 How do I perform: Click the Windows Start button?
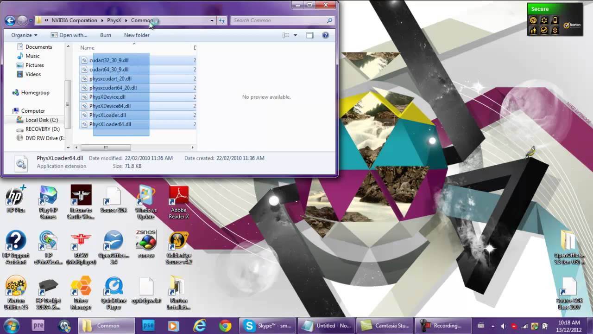click(x=11, y=326)
